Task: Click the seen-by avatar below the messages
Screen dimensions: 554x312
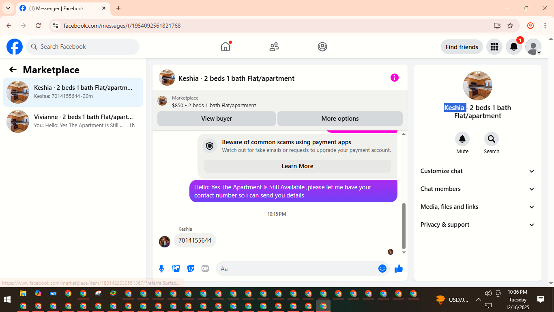Action: [391, 252]
